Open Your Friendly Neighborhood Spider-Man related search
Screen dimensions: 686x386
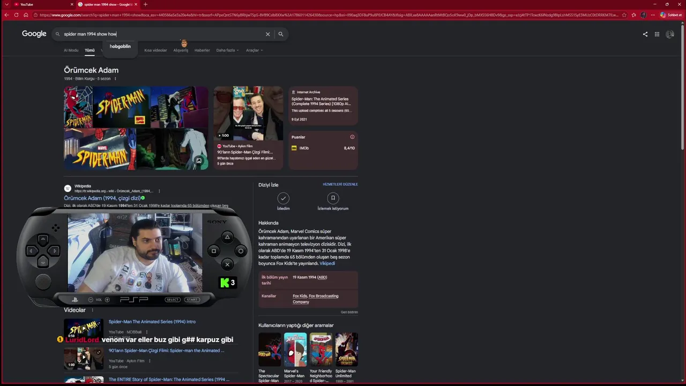click(x=321, y=358)
